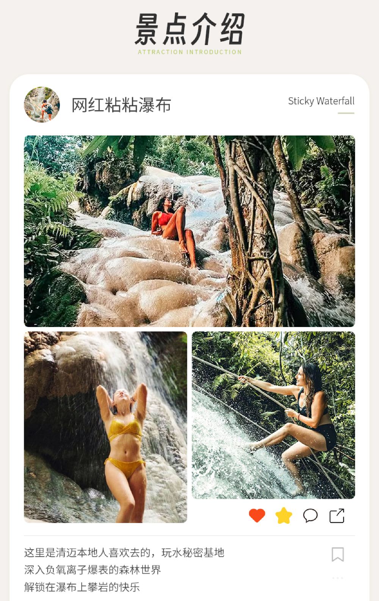The image size is (379, 601).
Task: Click the description line mentioning 清迈本地人
Action: pyautogui.click(x=124, y=553)
